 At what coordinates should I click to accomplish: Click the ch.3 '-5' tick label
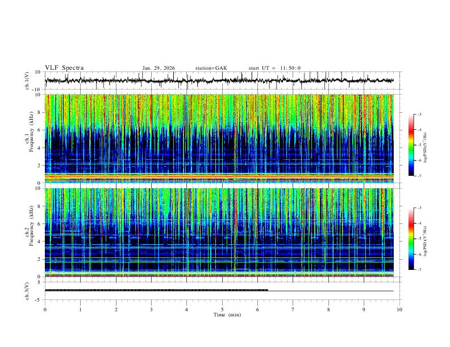tap(39, 300)
